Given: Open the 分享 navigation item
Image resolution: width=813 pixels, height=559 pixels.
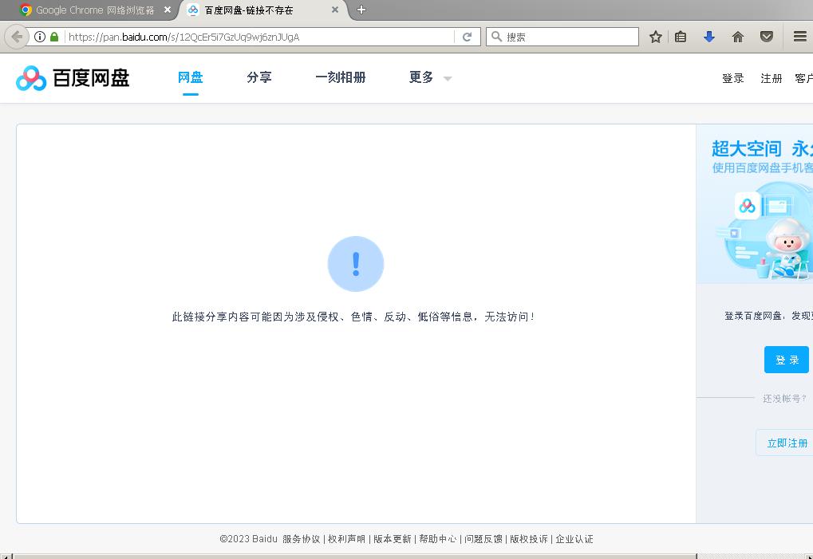Looking at the screenshot, I should (x=259, y=77).
